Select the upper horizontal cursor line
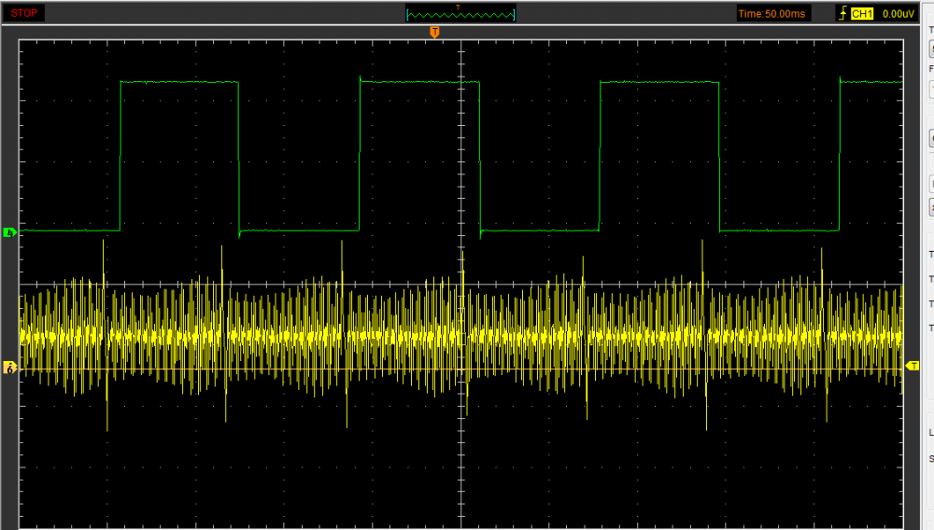Image resolution: width=934 pixels, height=530 pixels. point(280,284)
